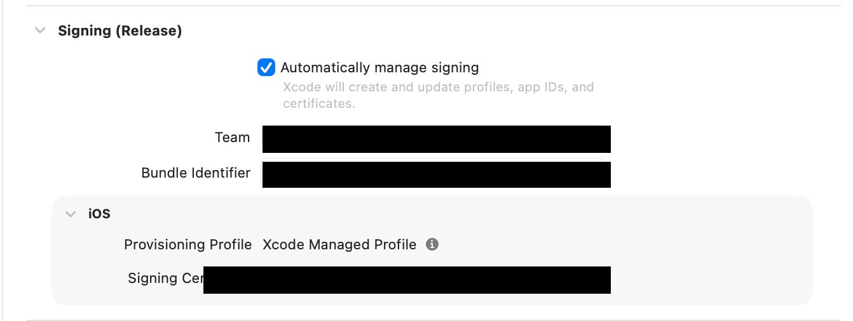853x321 pixels.
Task: Click the Team field label
Action: point(232,138)
